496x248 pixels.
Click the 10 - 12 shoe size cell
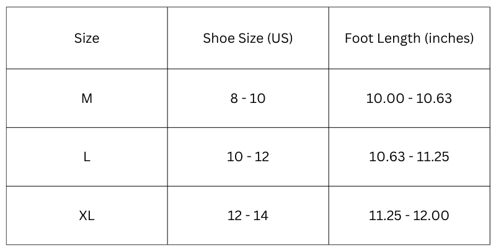(248, 157)
